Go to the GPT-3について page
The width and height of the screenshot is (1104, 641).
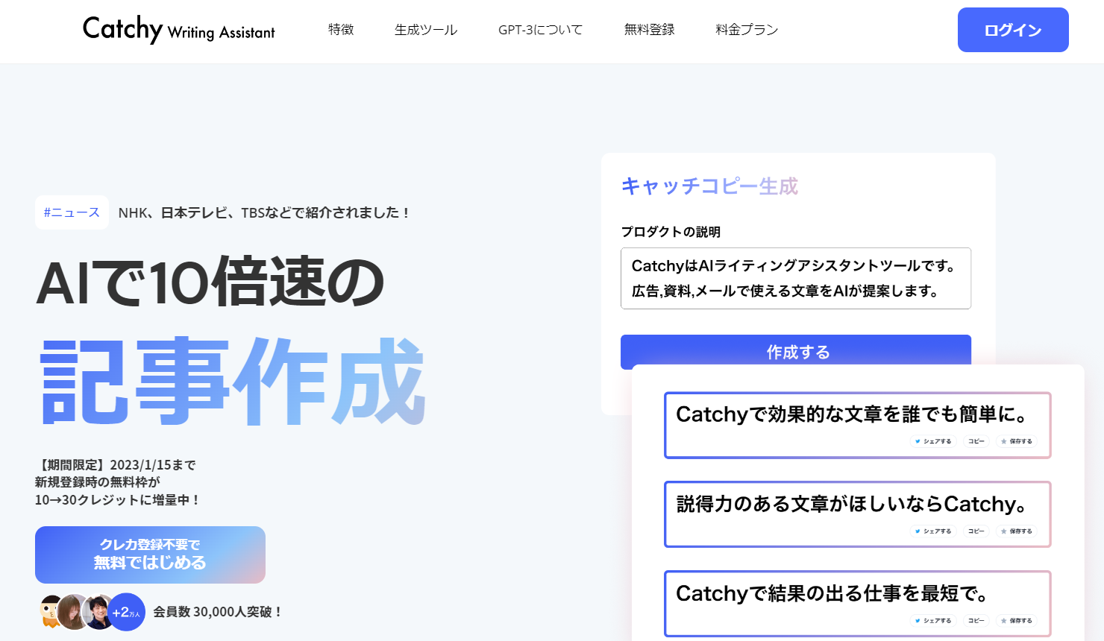click(x=541, y=30)
